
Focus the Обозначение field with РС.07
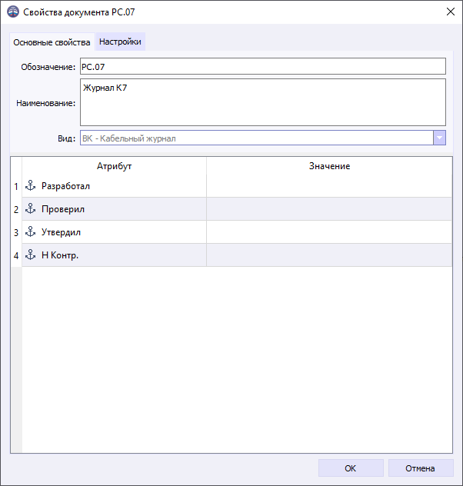pyautogui.click(x=263, y=66)
